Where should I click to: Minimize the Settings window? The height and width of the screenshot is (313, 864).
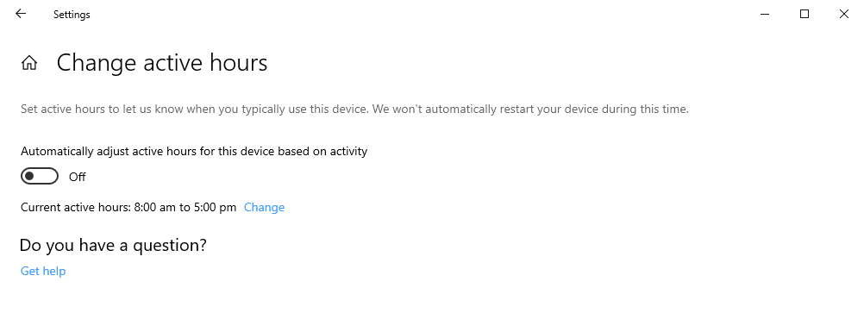[x=765, y=15]
